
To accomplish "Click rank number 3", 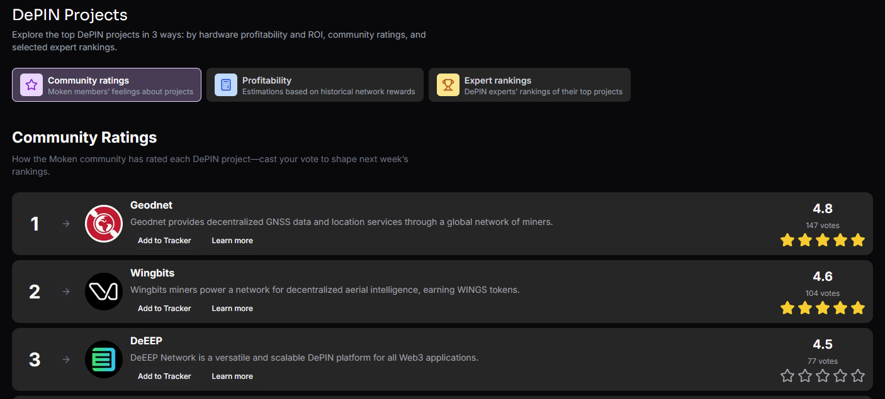I will [35, 360].
